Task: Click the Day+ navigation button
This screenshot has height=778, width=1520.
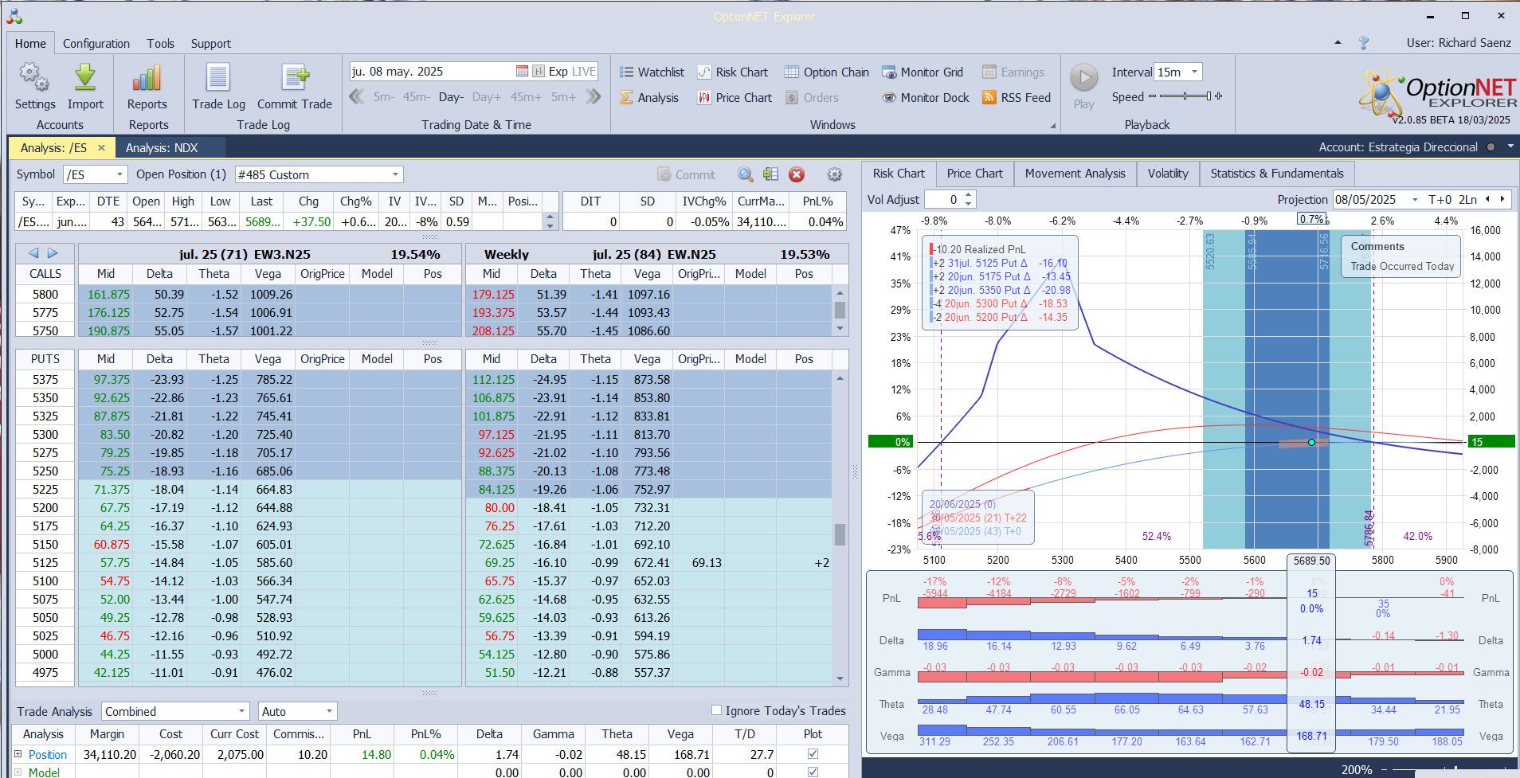Action: click(486, 97)
